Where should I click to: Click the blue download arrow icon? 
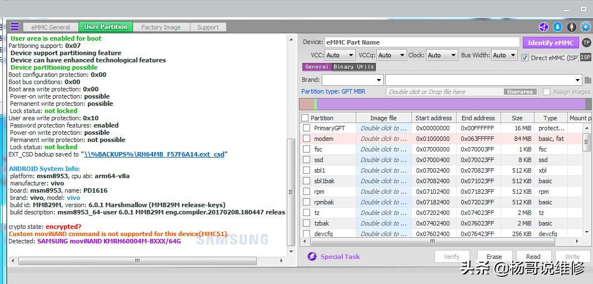557,27
